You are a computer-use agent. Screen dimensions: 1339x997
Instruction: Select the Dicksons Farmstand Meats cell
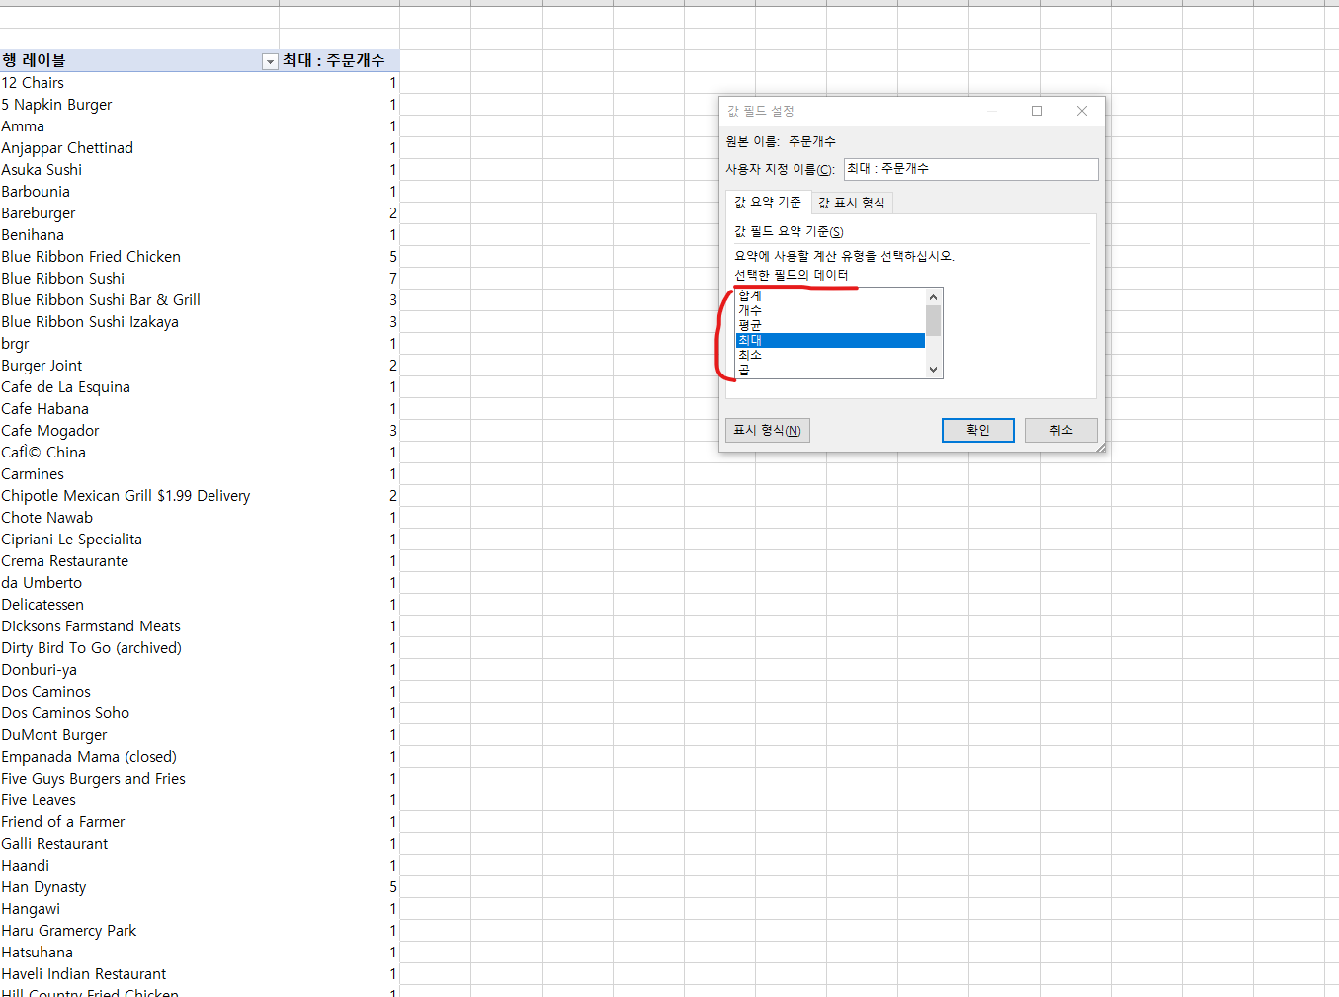(x=139, y=626)
